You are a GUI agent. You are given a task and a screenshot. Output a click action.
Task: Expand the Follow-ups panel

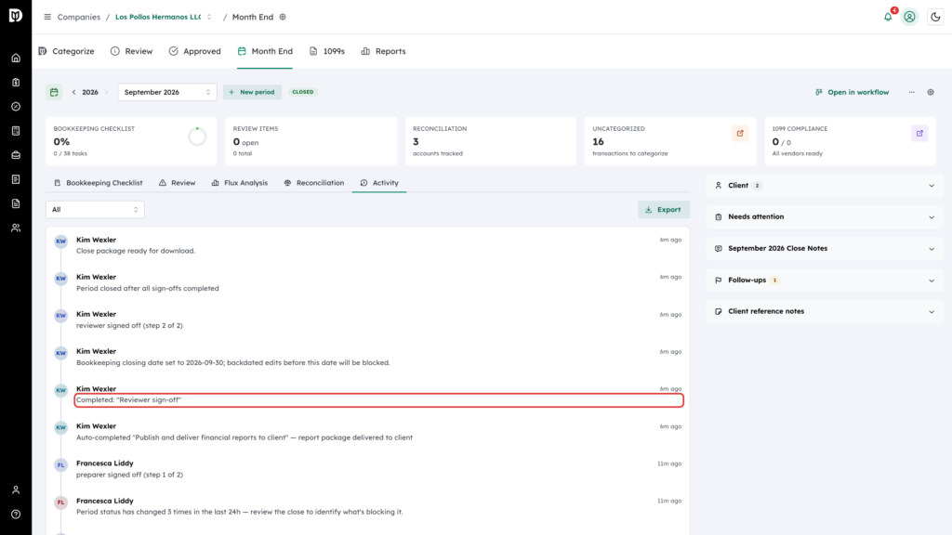pyautogui.click(x=825, y=281)
